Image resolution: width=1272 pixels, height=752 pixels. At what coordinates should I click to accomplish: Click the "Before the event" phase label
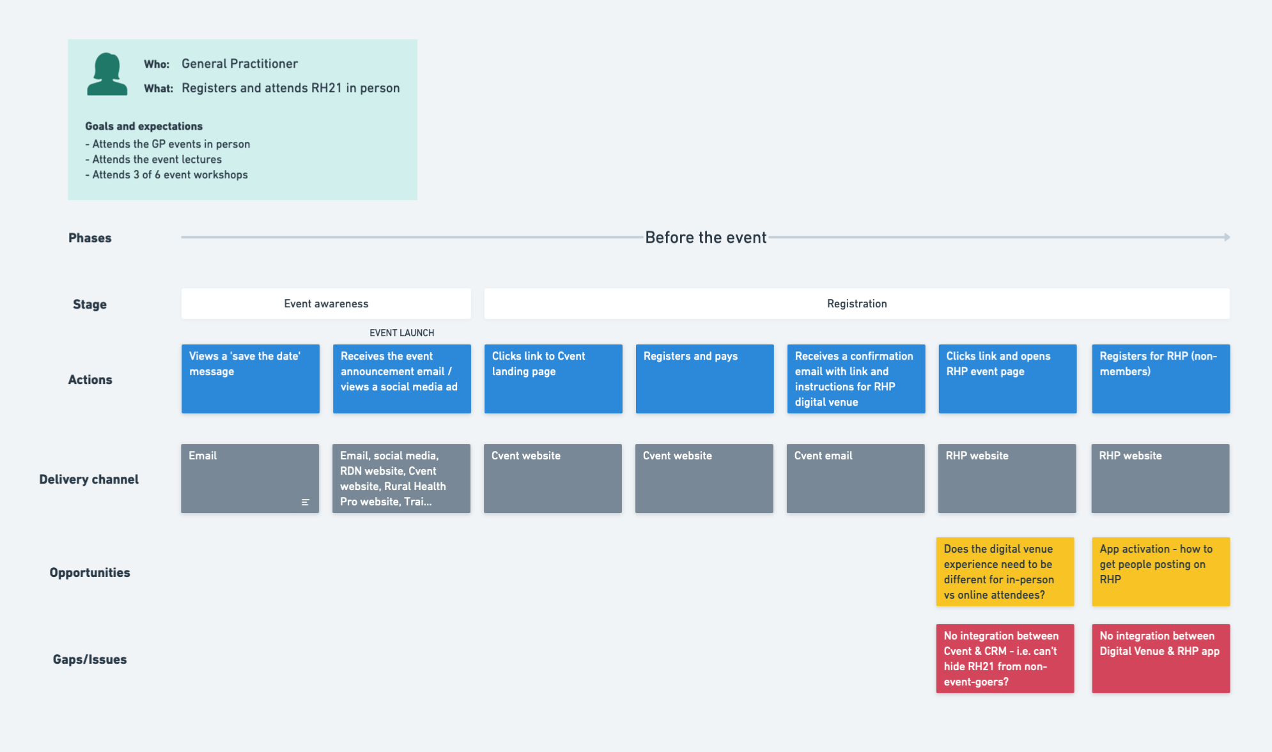[705, 238]
